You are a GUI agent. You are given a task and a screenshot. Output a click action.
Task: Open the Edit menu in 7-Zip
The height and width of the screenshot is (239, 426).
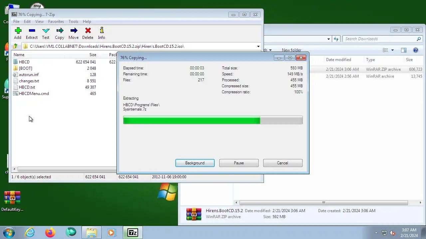click(x=27, y=22)
